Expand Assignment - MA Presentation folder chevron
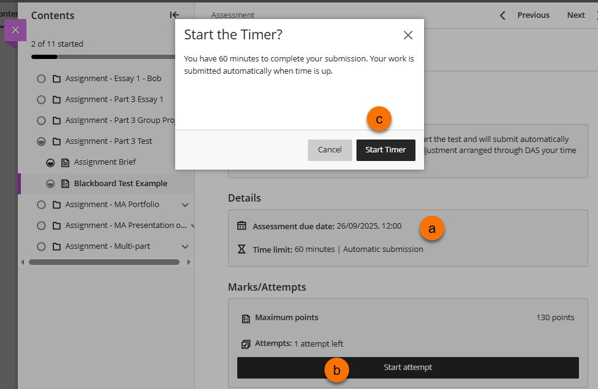The height and width of the screenshot is (389, 598). pyautogui.click(x=192, y=226)
